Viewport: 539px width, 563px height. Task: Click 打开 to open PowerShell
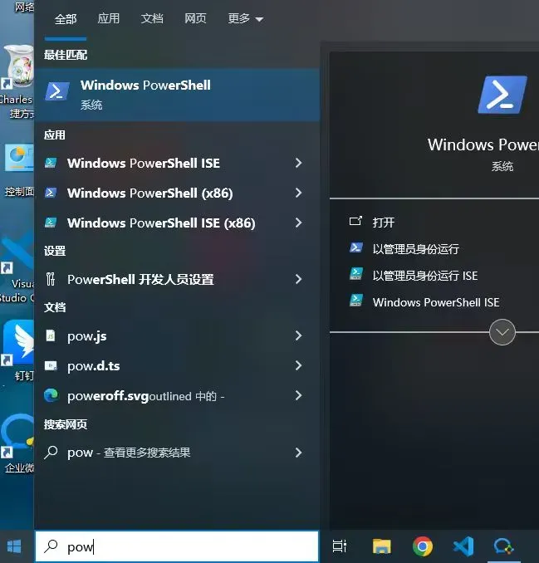click(383, 223)
